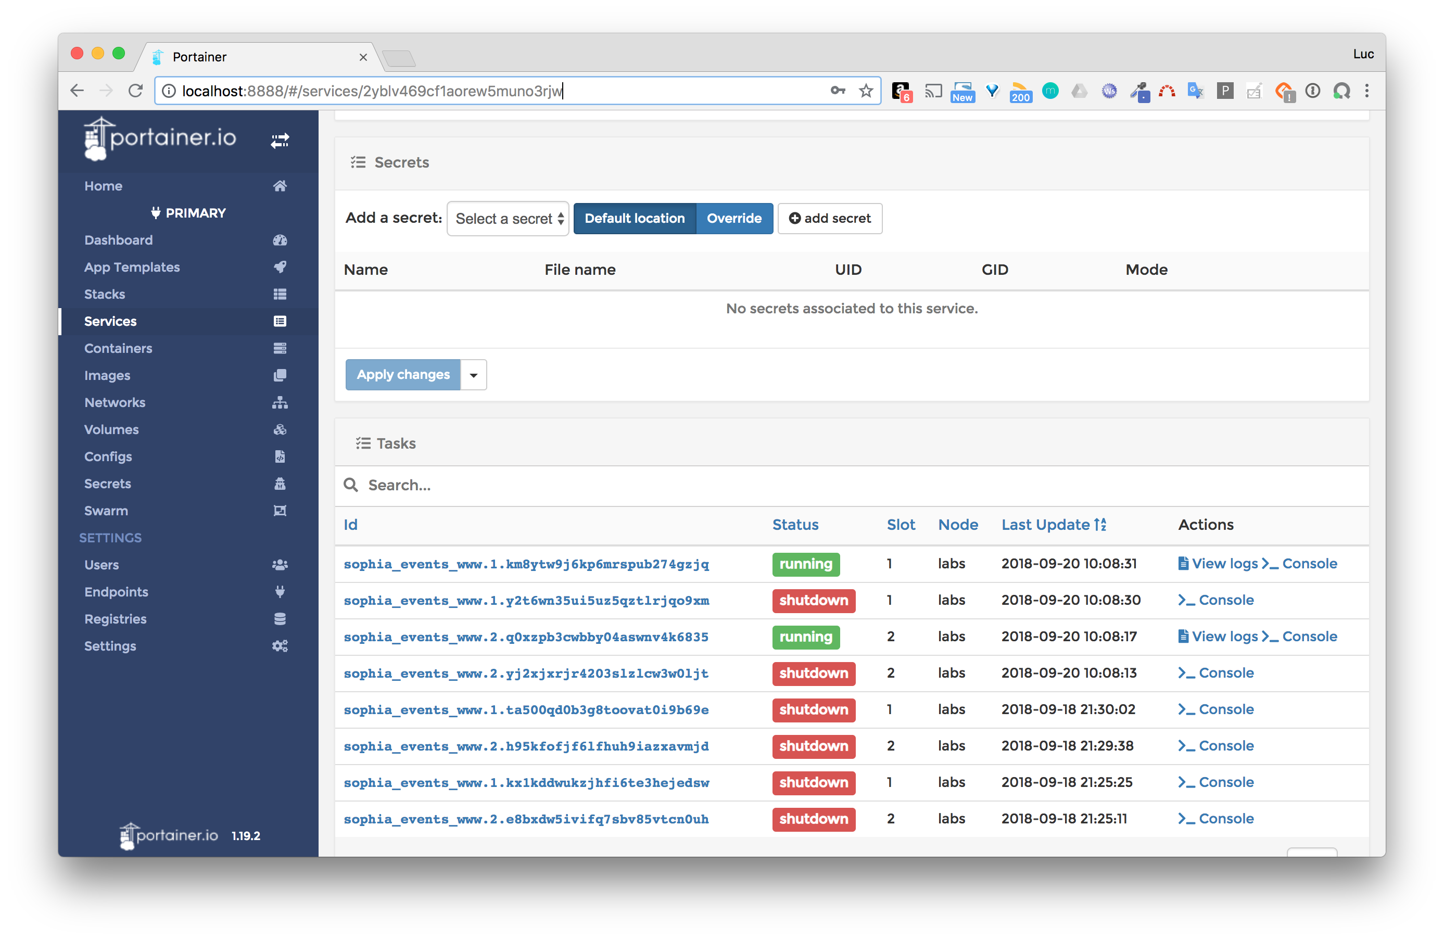The width and height of the screenshot is (1444, 940).
Task: Click the Swarm icon in sidebar
Action: pyautogui.click(x=280, y=511)
